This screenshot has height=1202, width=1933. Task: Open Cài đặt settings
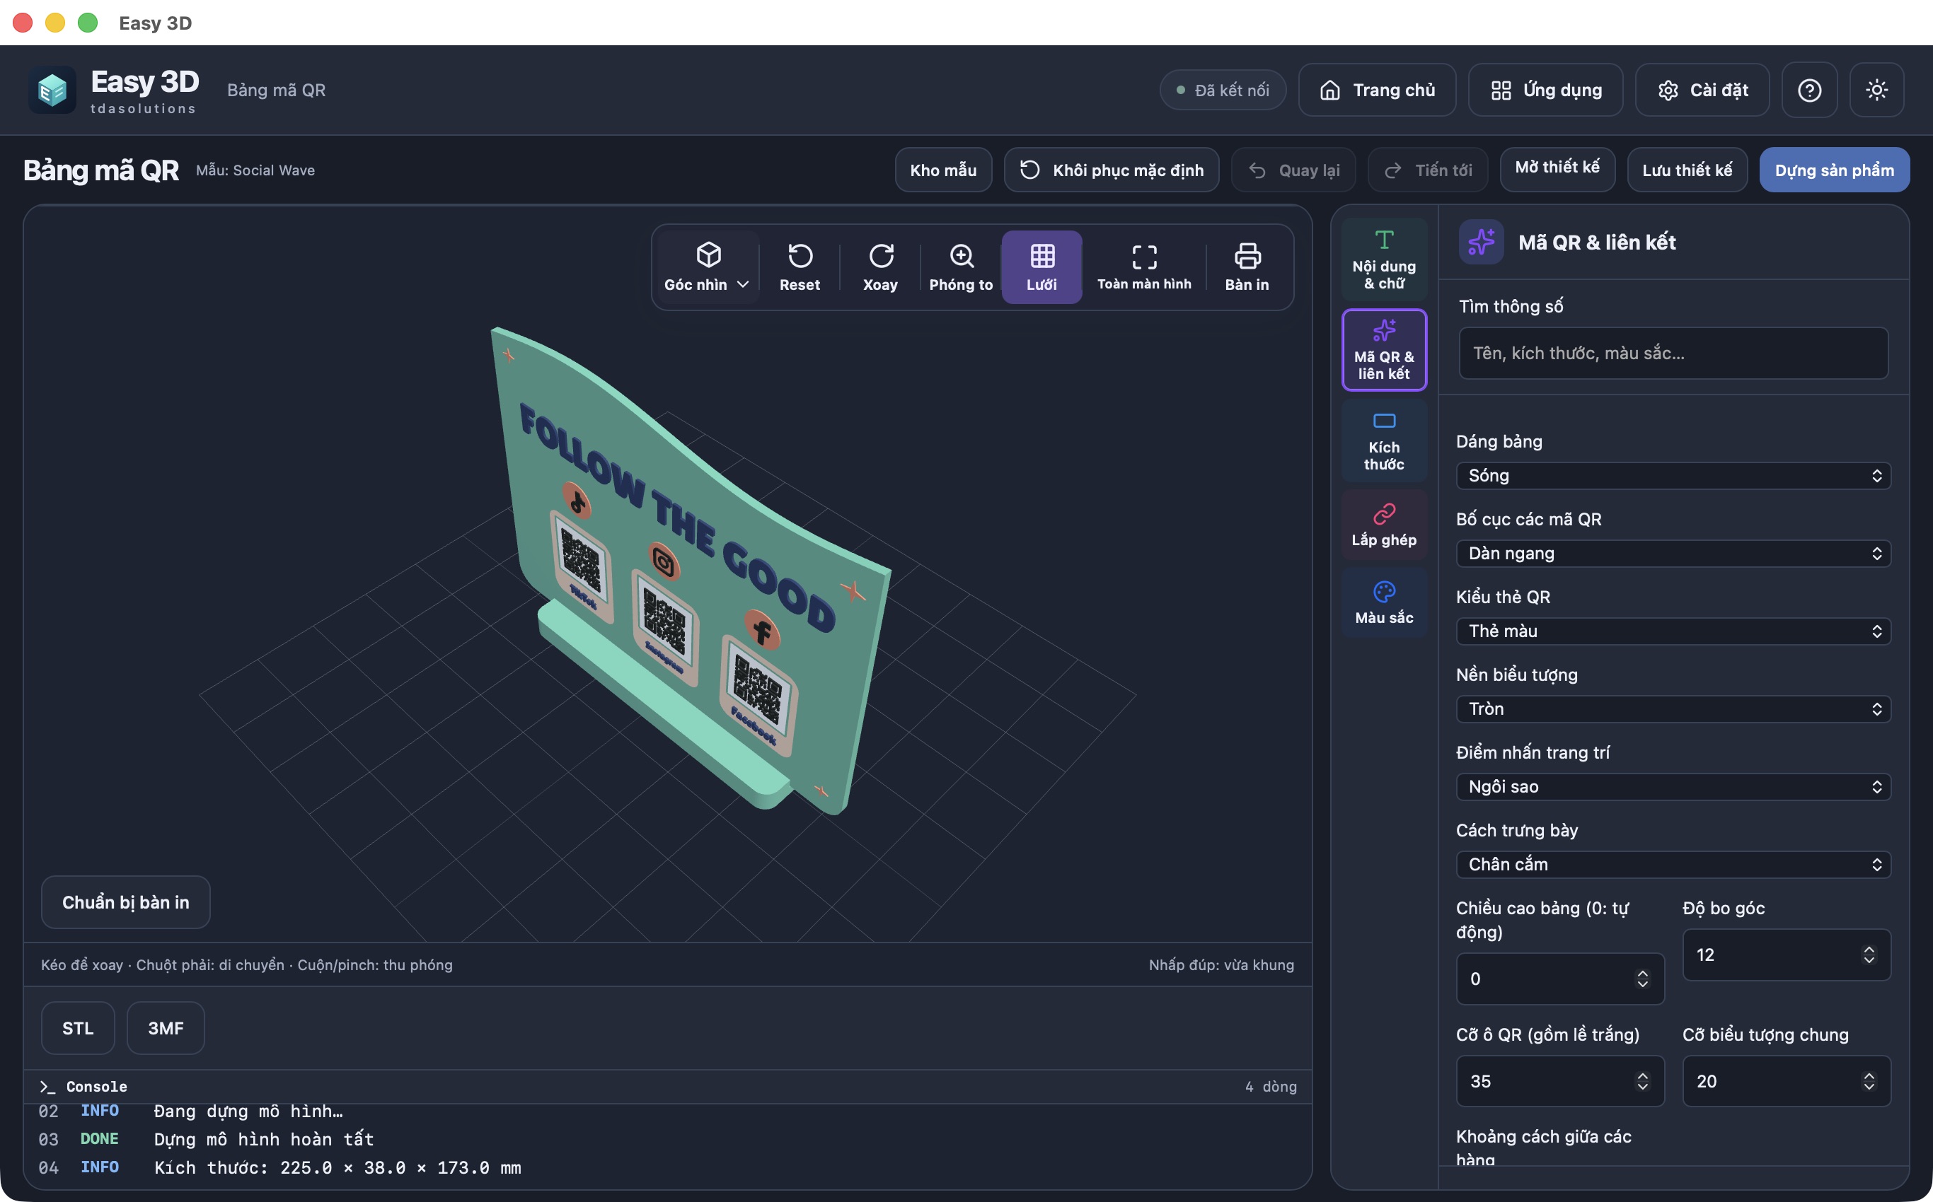(x=1702, y=90)
